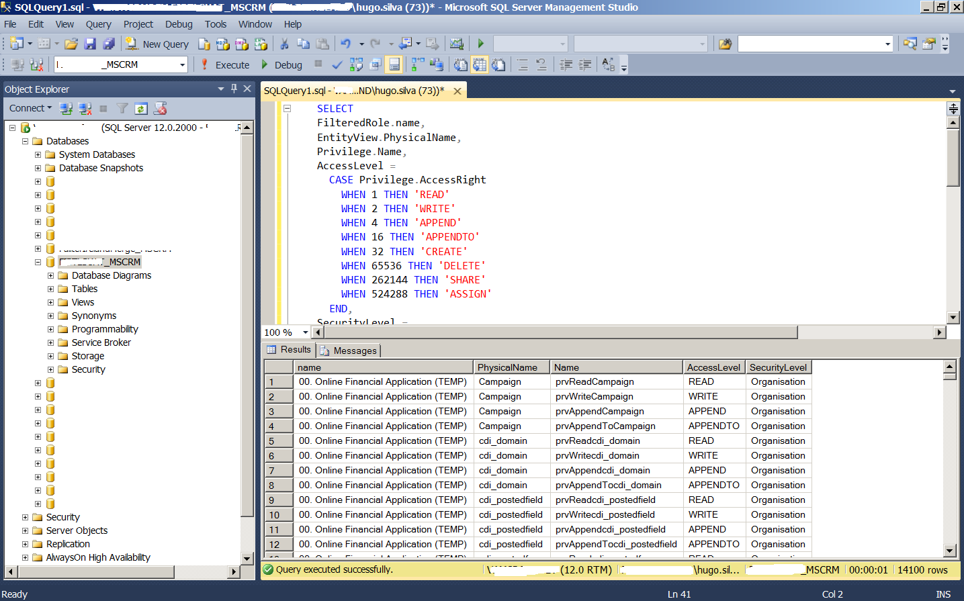This screenshot has height=601, width=964.
Task: Click the Change Connection icon
Action: coord(36,64)
